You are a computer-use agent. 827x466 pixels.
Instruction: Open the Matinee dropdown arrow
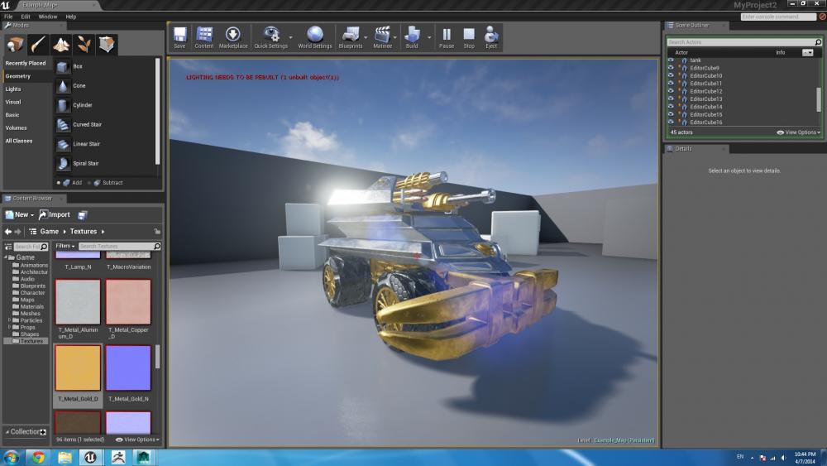[395, 37]
